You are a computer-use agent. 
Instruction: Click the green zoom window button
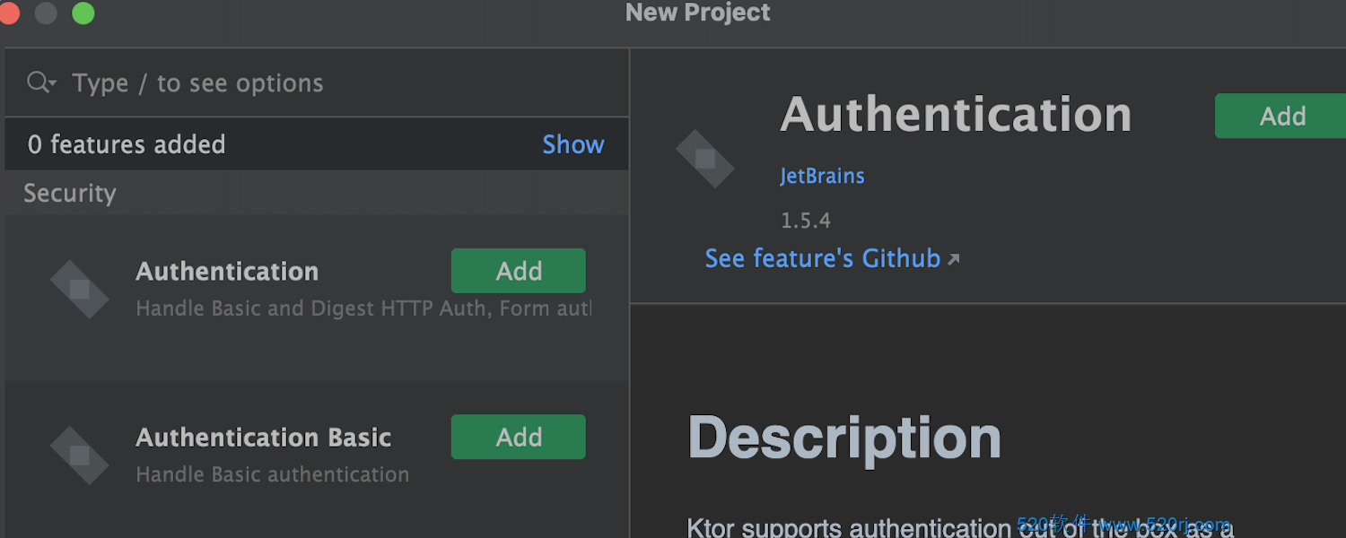click(x=83, y=13)
